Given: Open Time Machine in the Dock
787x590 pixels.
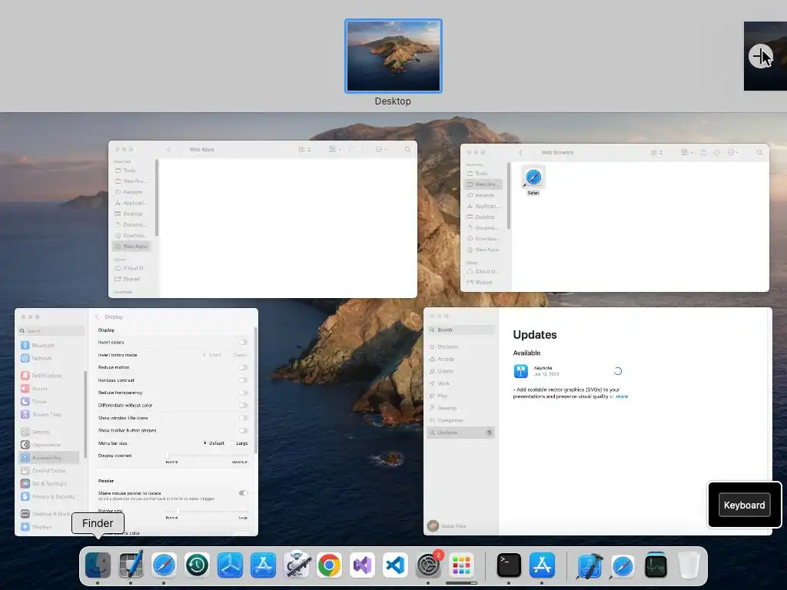Looking at the screenshot, I should pyautogui.click(x=198, y=565).
